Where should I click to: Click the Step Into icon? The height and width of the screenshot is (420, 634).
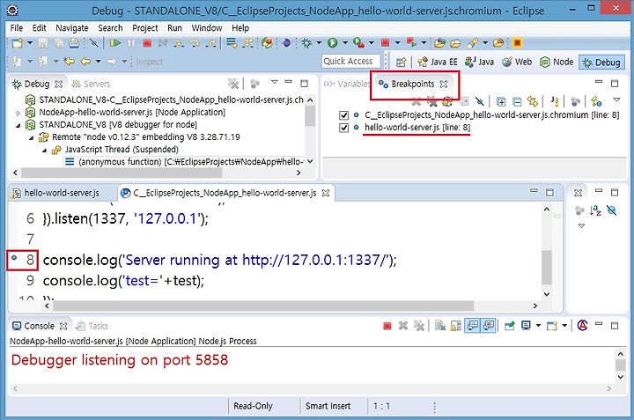pyautogui.click(x=179, y=43)
